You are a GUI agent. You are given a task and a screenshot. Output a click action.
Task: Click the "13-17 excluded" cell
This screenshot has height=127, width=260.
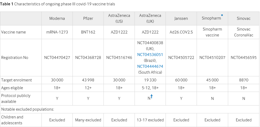(150, 120)
